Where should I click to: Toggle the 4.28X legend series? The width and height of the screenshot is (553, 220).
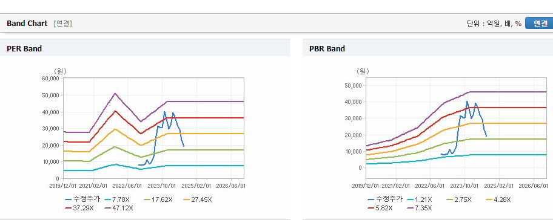coord(498,199)
